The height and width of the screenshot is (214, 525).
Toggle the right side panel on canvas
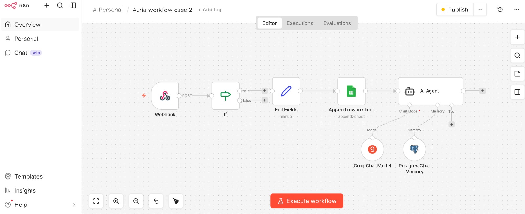(517, 92)
